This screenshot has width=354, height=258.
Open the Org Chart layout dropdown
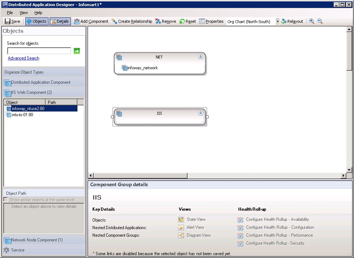point(278,22)
